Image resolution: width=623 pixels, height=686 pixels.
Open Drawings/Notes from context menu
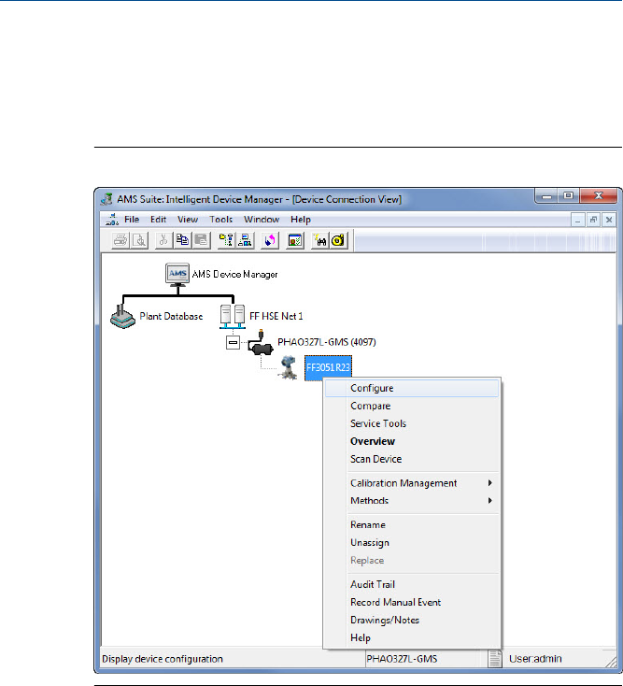(x=411, y=620)
